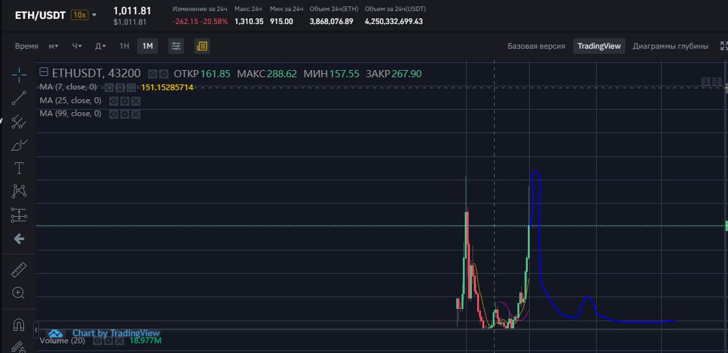
Task: Click the ЗАКР 267.90 close value
Action: [394, 74]
